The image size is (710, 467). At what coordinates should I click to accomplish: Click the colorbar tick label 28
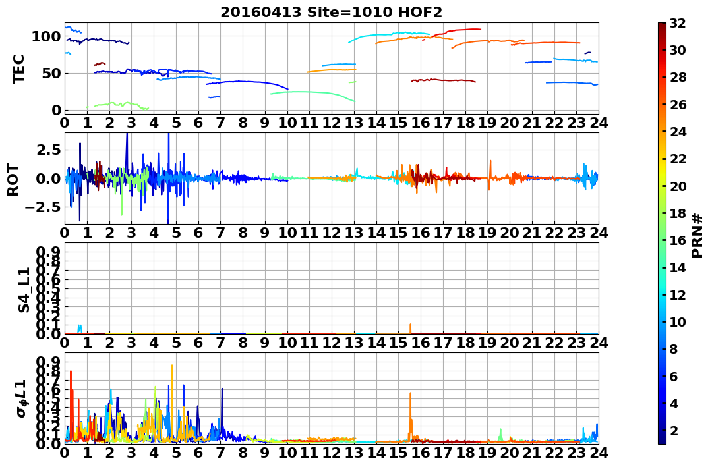click(x=678, y=77)
